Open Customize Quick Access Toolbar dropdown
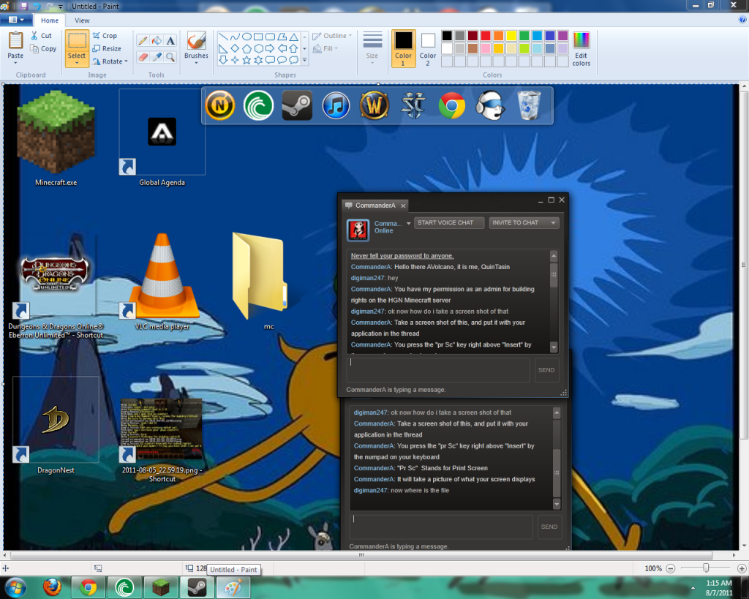 (61, 7)
